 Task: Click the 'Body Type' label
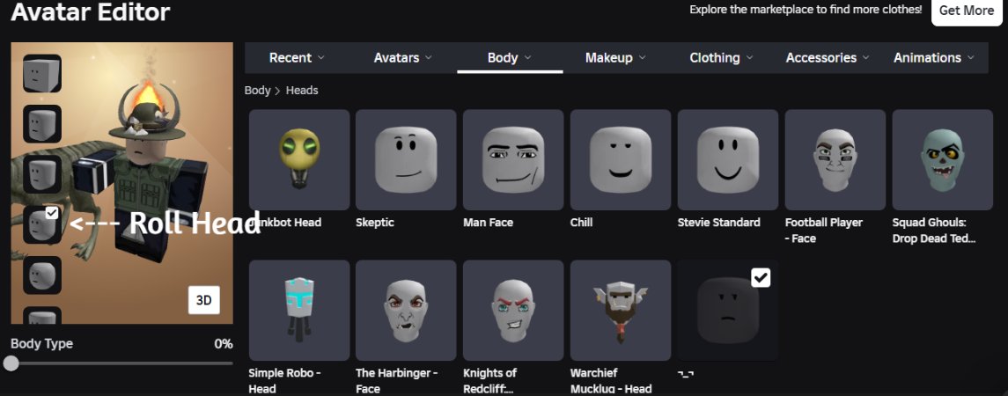41,344
